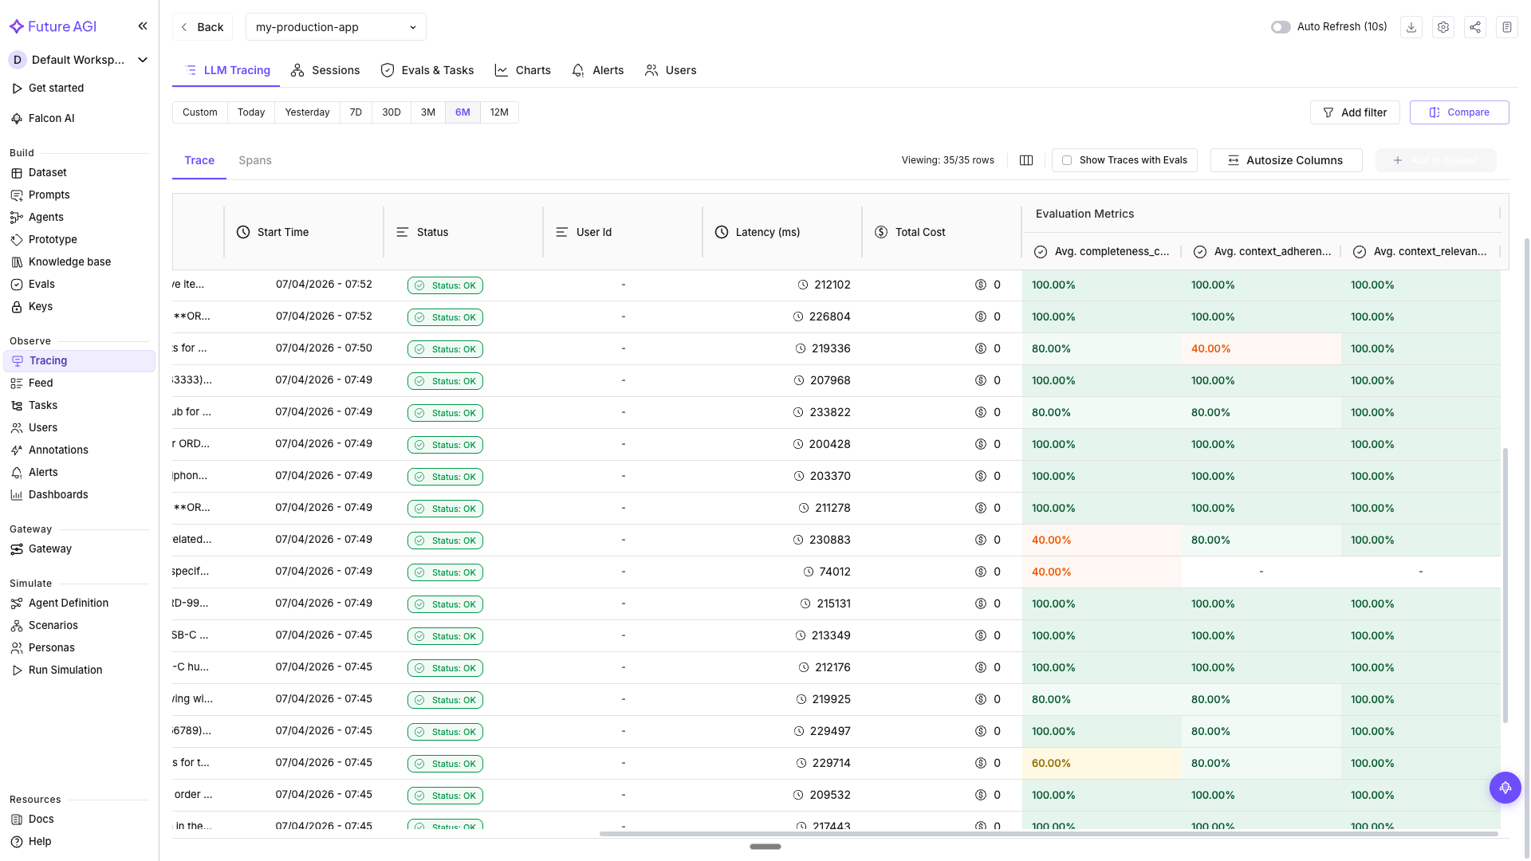
Task: Check Show Traces with Evals
Action: coord(1066,159)
